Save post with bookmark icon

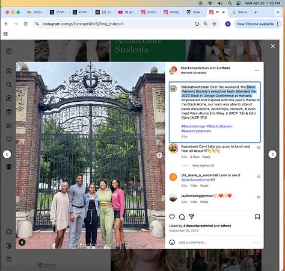(x=257, y=217)
